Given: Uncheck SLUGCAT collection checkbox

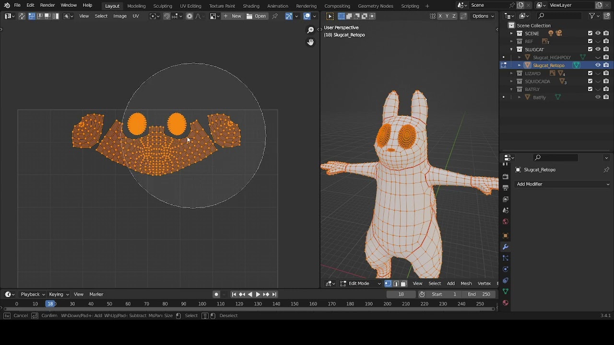Looking at the screenshot, I should click(590, 49).
